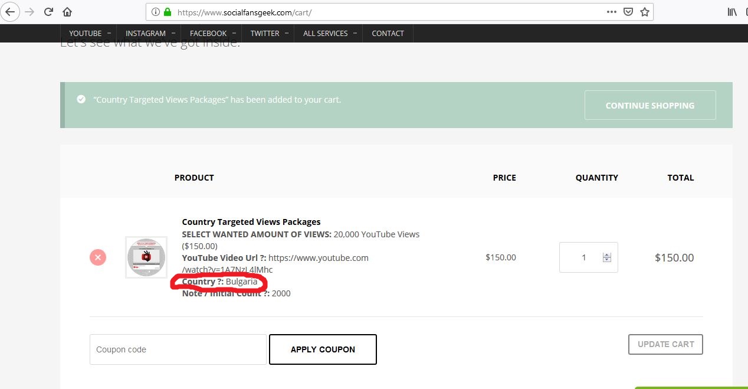Screen dimensions: 748x389
Task: Show site information icon in address bar
Action: click(156, 12)
